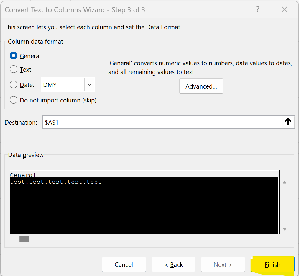Choose the Text data format option
299x276 pixels.
click(14, 69)
